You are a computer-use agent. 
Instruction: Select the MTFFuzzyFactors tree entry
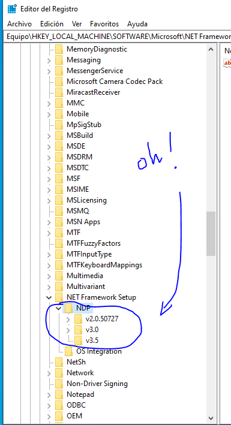pos(94,243)
